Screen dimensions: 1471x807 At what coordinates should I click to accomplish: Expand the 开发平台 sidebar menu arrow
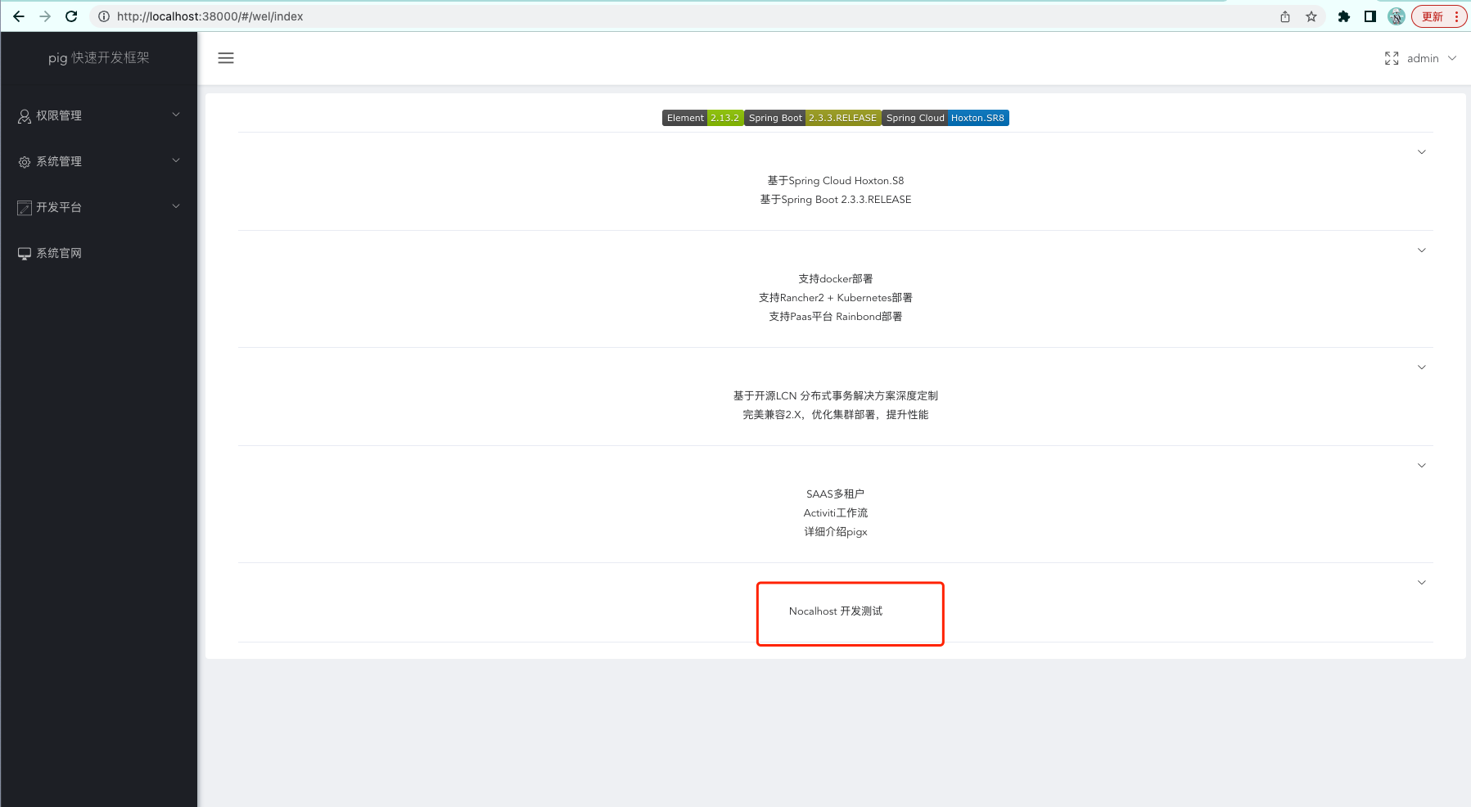[x=176, y=206]
